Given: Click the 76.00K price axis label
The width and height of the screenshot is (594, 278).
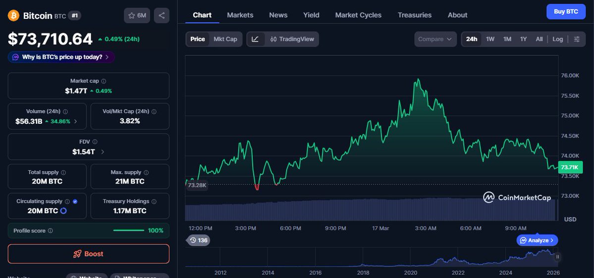Looking at the screenshot, I should [570, 76].
